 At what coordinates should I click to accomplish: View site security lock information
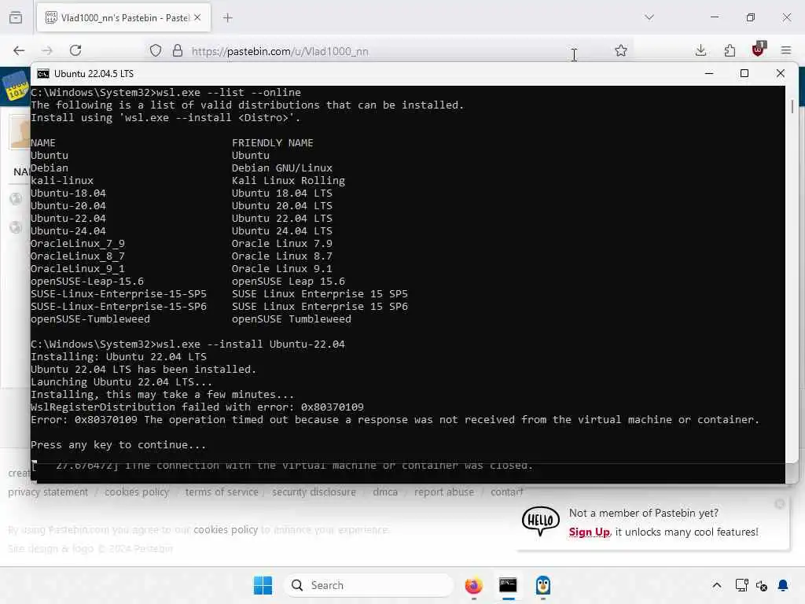178,50
